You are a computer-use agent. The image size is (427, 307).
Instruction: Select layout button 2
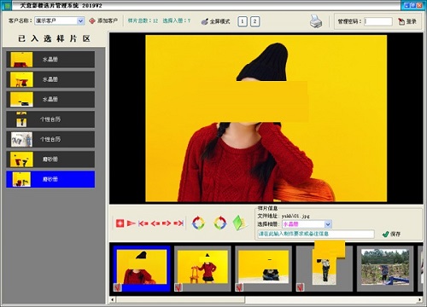point(254,21)
